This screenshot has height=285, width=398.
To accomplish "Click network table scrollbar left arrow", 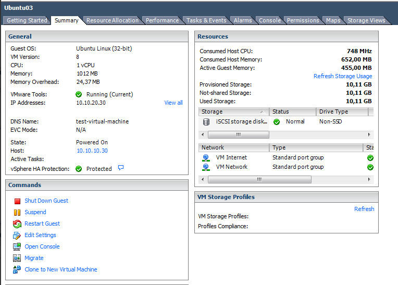I will (203, 179).
